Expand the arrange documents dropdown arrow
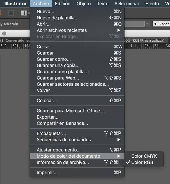 (x=29, y=13)
